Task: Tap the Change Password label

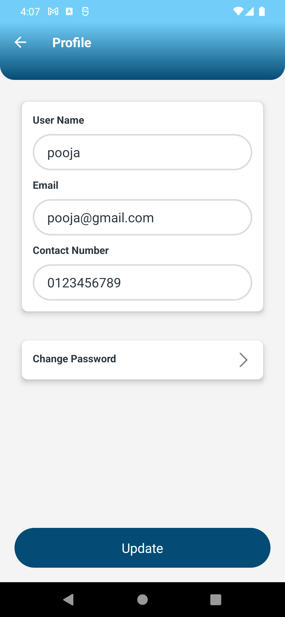Action: point(74,359)
